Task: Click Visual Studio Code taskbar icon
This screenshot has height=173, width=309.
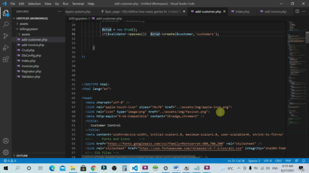Action: coord(135,168)
